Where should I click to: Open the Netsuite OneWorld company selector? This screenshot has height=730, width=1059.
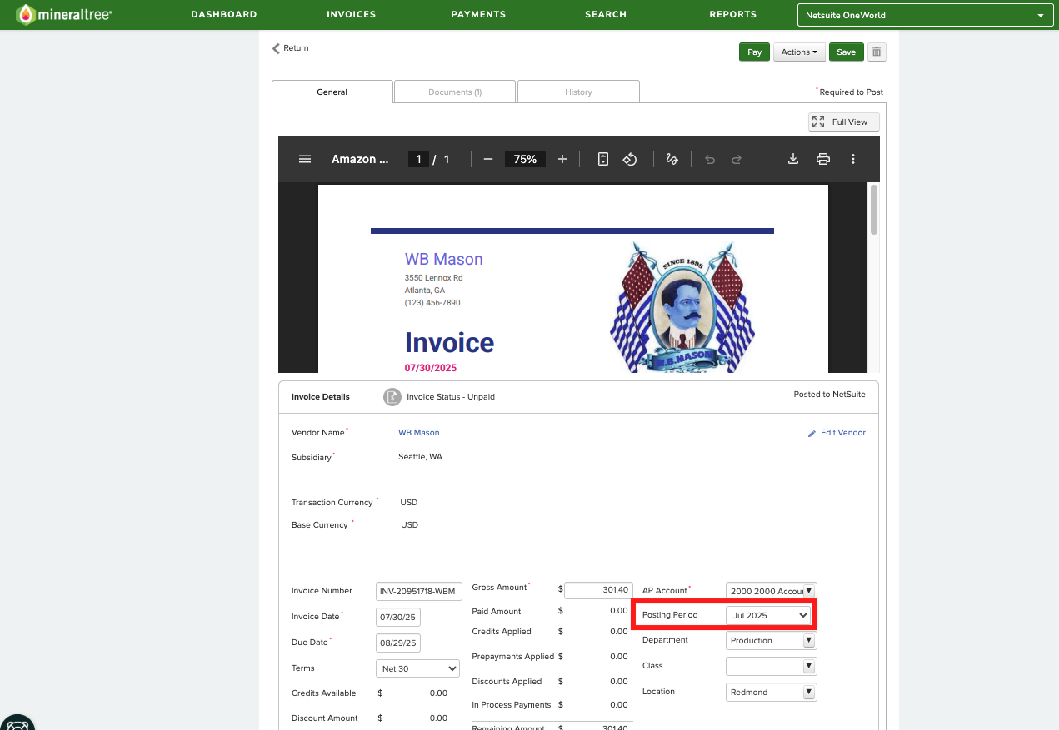pos(924,15)
